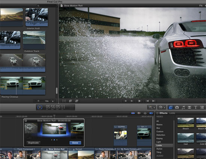Open the Fit zoom menu in viewer
The image size is (206, 159).
[202, 6]
